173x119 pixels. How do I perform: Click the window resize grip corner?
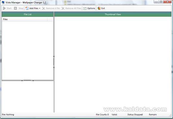pyautogui.click(x=170, y=115)
